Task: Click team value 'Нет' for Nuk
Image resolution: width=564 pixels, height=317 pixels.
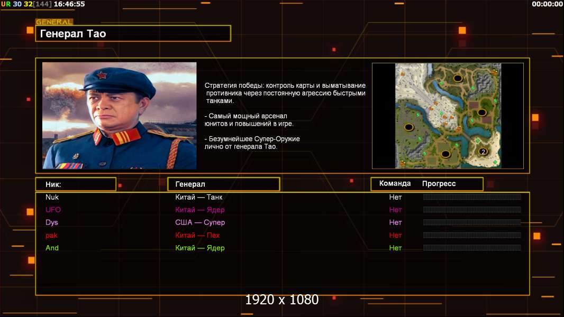Action: pyautogui.click(x=395, y=197)
